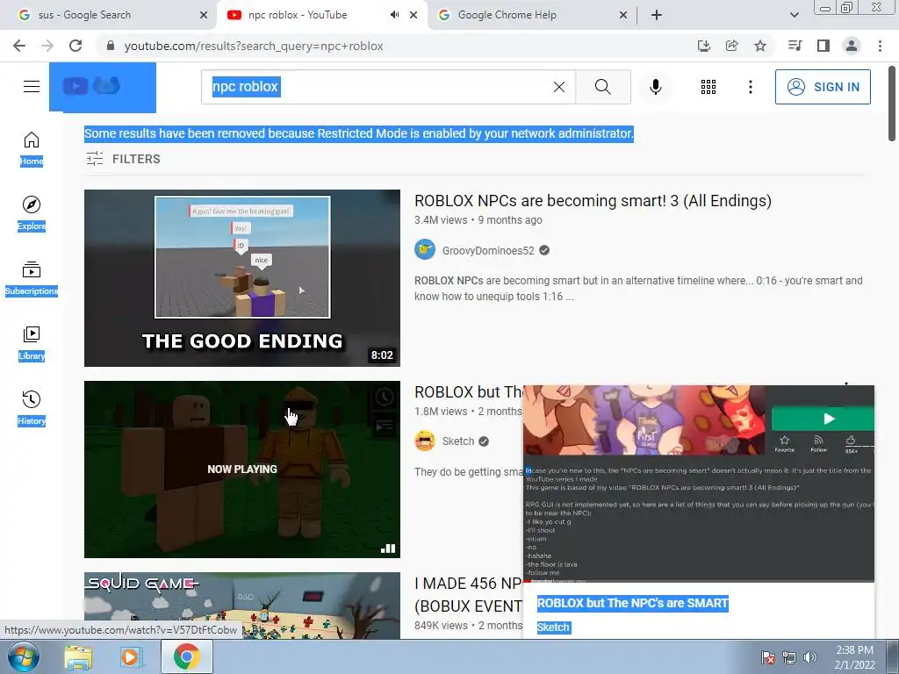
Task: Open Windows Media Player from the taskbar
Action: coord(132,657)
